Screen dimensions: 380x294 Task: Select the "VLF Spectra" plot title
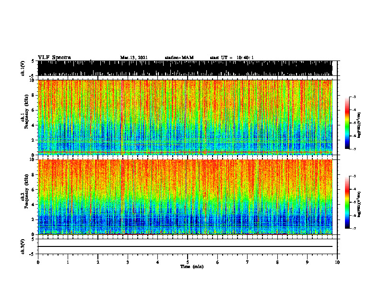click(x=54, y=58)
